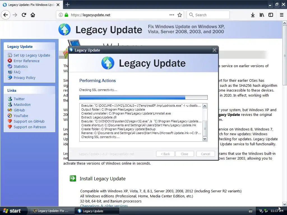Select the Legacy Update browser tab

(x=31, y=5)
